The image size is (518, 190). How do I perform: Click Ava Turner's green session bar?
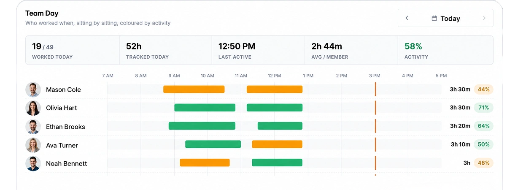(213, 144)
